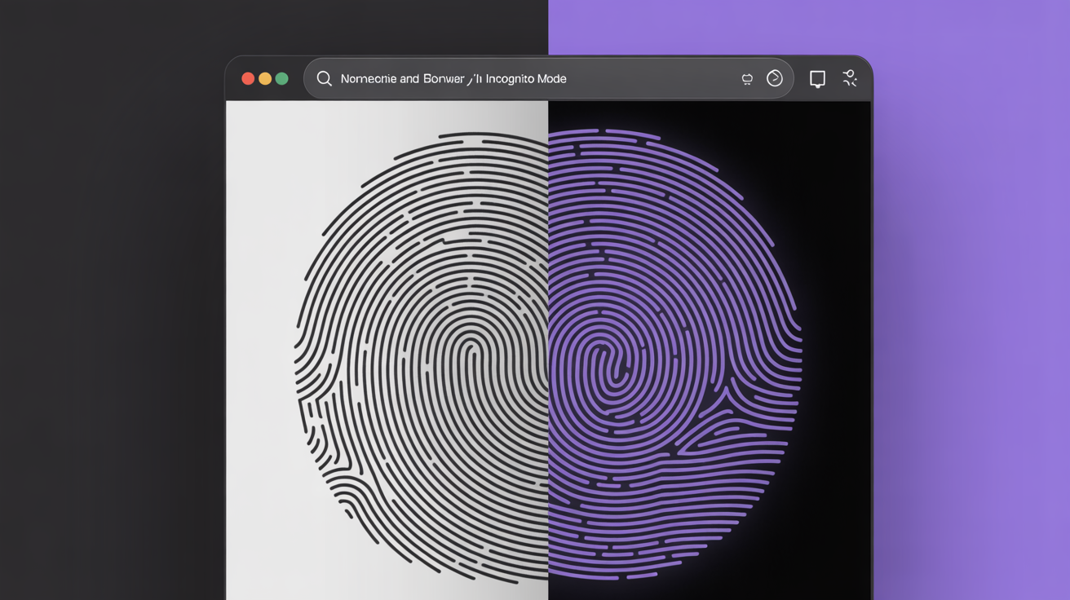The width and height of the screenshot is (1070, 600).
Task: Minimize the window with the yellow button
Action: 265,79
